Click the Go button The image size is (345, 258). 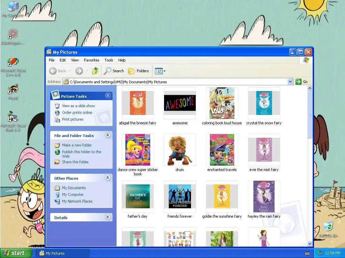point(302,82)
